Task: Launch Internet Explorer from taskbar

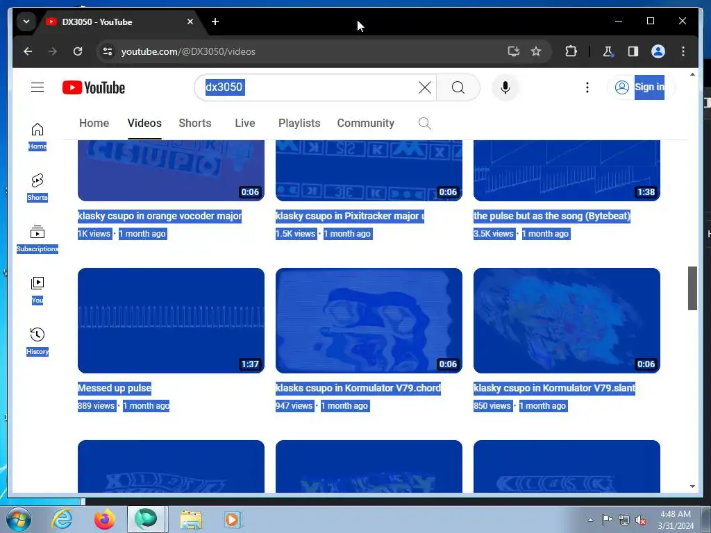Action: coord(62,519)
